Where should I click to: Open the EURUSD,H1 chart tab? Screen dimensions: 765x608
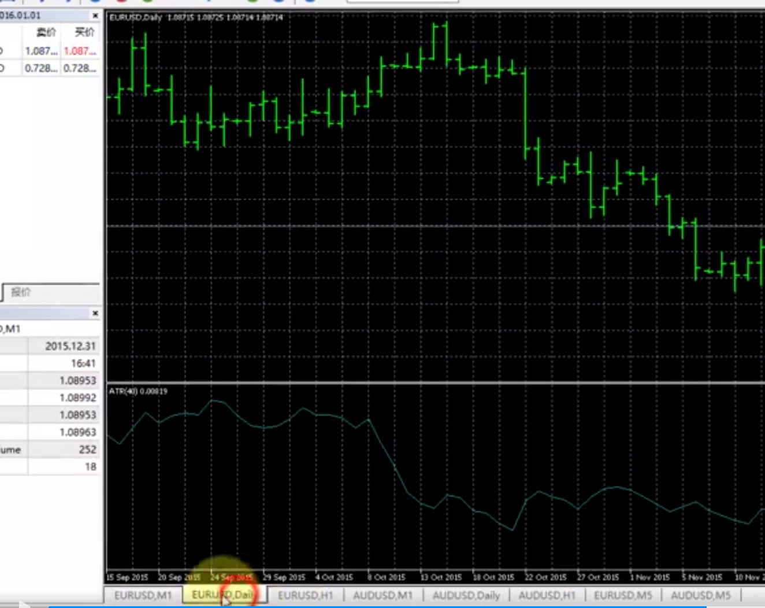click(305, 595)
